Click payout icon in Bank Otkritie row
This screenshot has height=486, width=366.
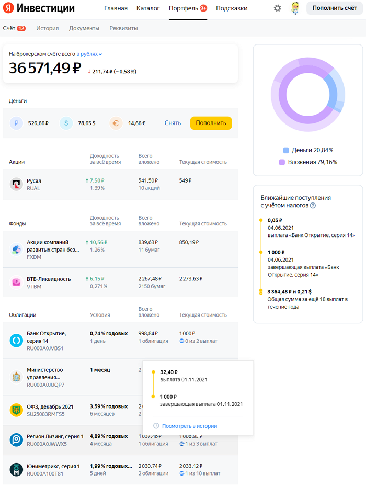[x=181, y=341]
